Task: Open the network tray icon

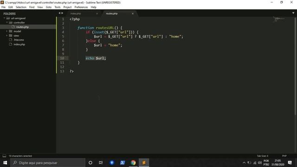Action: 255,163
